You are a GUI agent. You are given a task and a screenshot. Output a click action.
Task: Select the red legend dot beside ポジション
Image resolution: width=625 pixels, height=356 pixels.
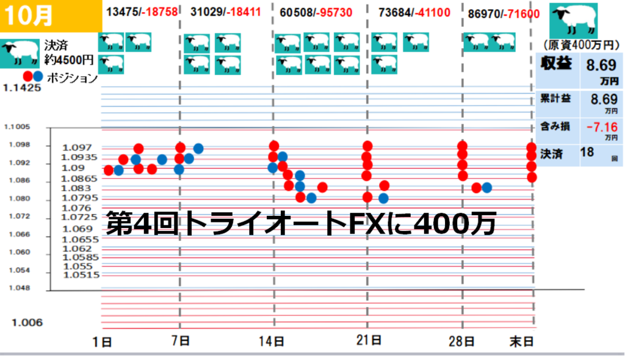pyautogui.click(x=28, y=76)
